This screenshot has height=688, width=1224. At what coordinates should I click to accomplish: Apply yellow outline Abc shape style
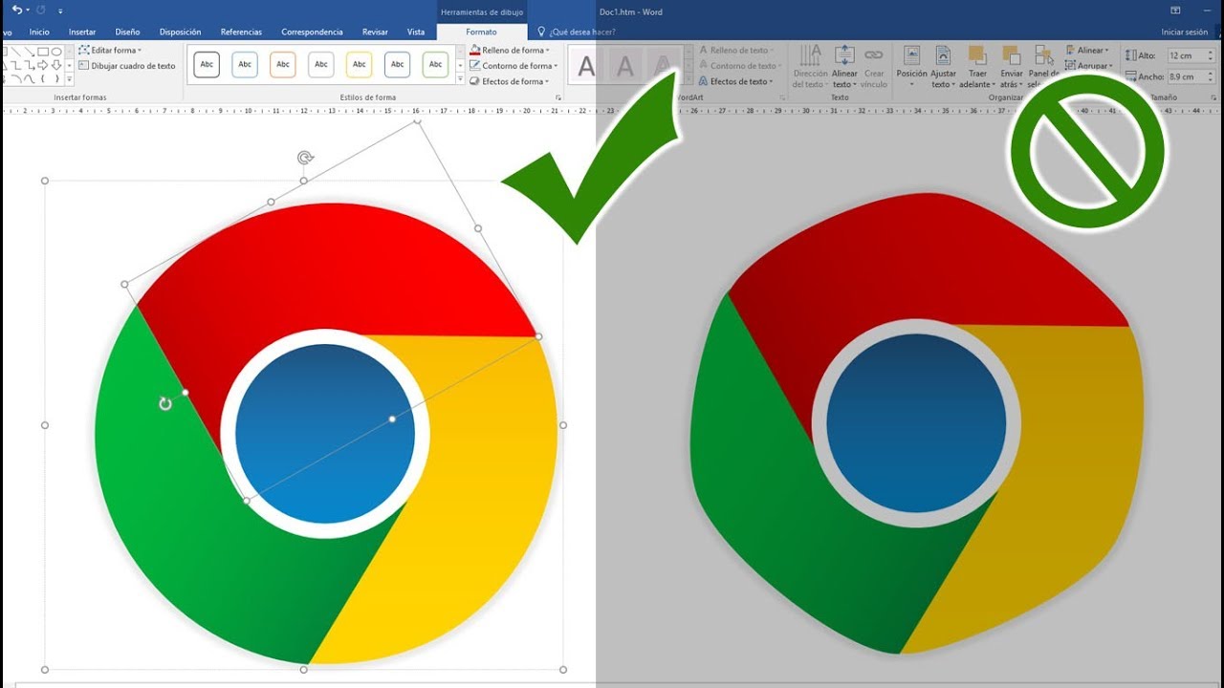(360, 64)
